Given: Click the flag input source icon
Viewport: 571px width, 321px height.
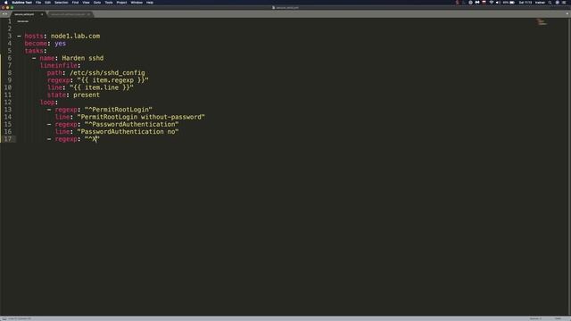Looking at the screenshot, I should point(484,3).
